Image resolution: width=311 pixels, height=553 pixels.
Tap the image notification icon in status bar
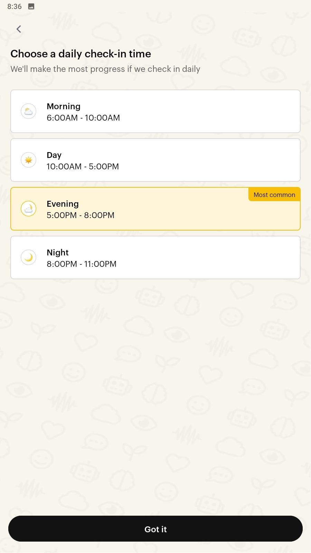[31, 6]
